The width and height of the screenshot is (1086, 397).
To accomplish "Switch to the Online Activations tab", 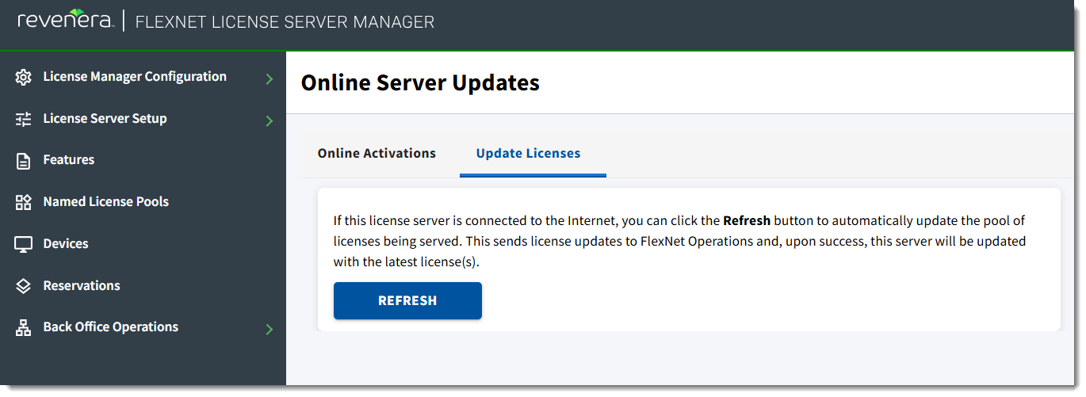I will click(x=377, y=153).
